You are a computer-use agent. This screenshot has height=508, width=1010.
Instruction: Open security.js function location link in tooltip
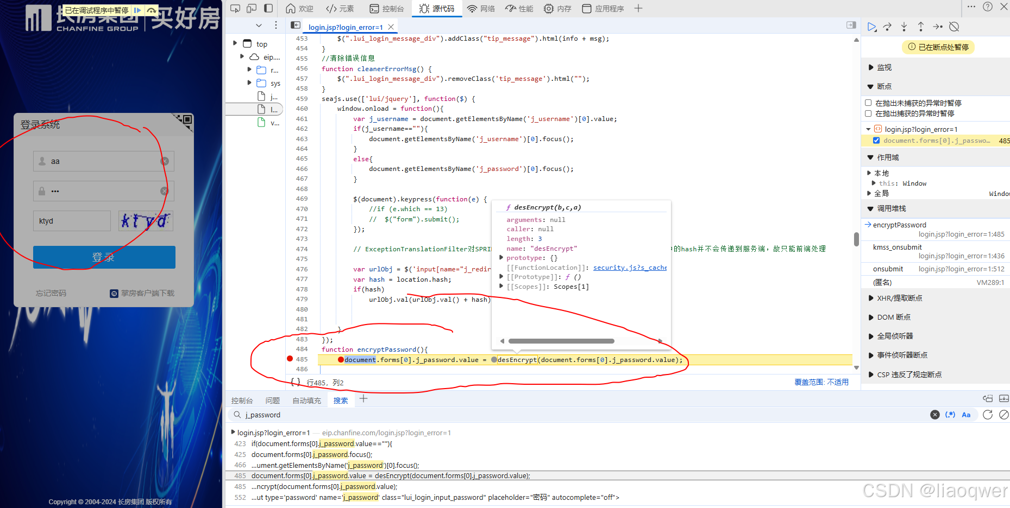pos(630,268)
